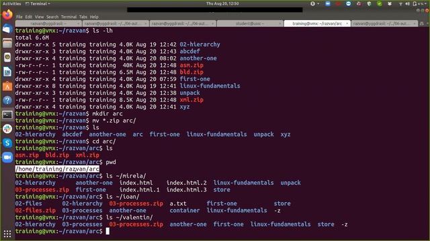Click the green checkmark tray icon

pos(379,3)
